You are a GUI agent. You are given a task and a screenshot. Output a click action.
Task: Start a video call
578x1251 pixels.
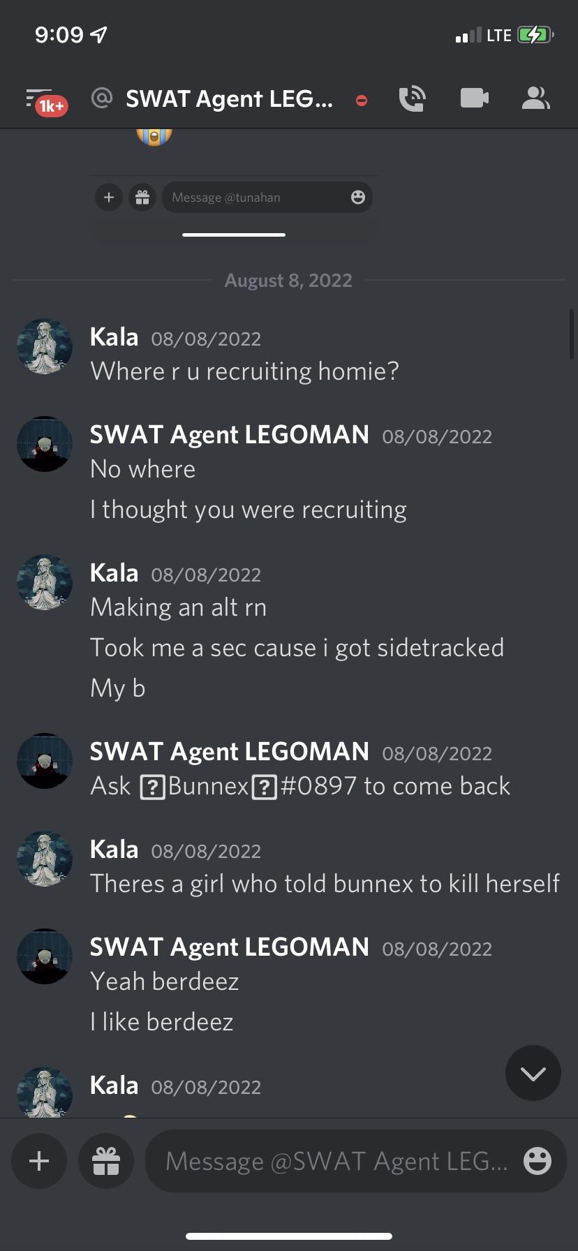[x=475, y=98]
